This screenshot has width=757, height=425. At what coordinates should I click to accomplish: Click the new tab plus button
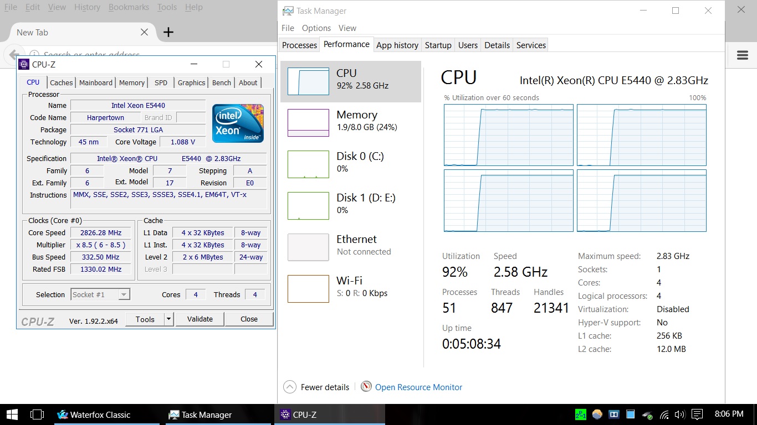point(168,32)
